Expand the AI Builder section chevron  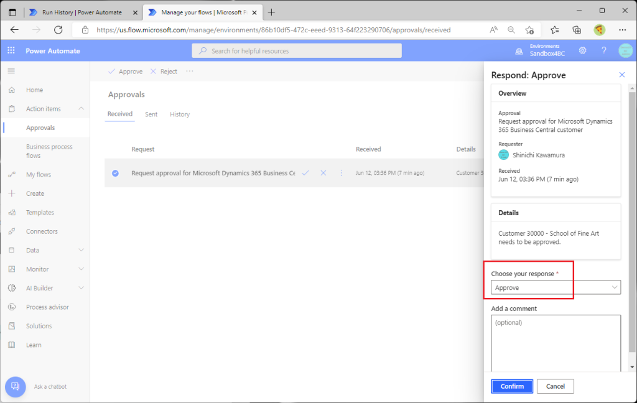pyautogui.click(x=81, y=288)
